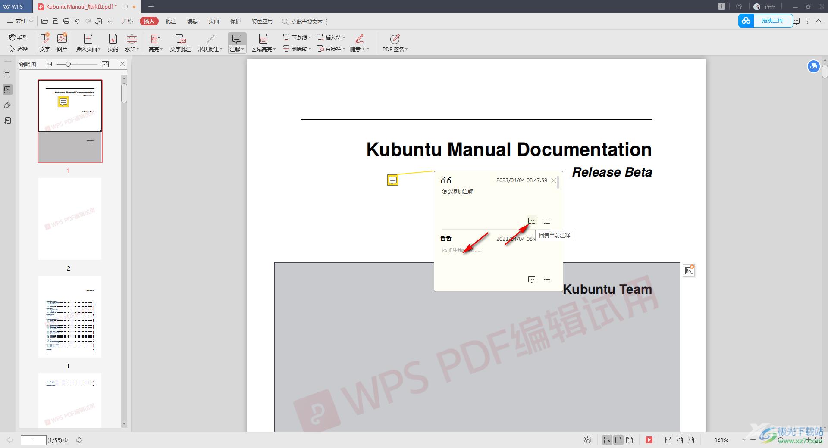Click the yellow note annotation icon on page
Screen dimensions: 828x448
tap(392, 180)
